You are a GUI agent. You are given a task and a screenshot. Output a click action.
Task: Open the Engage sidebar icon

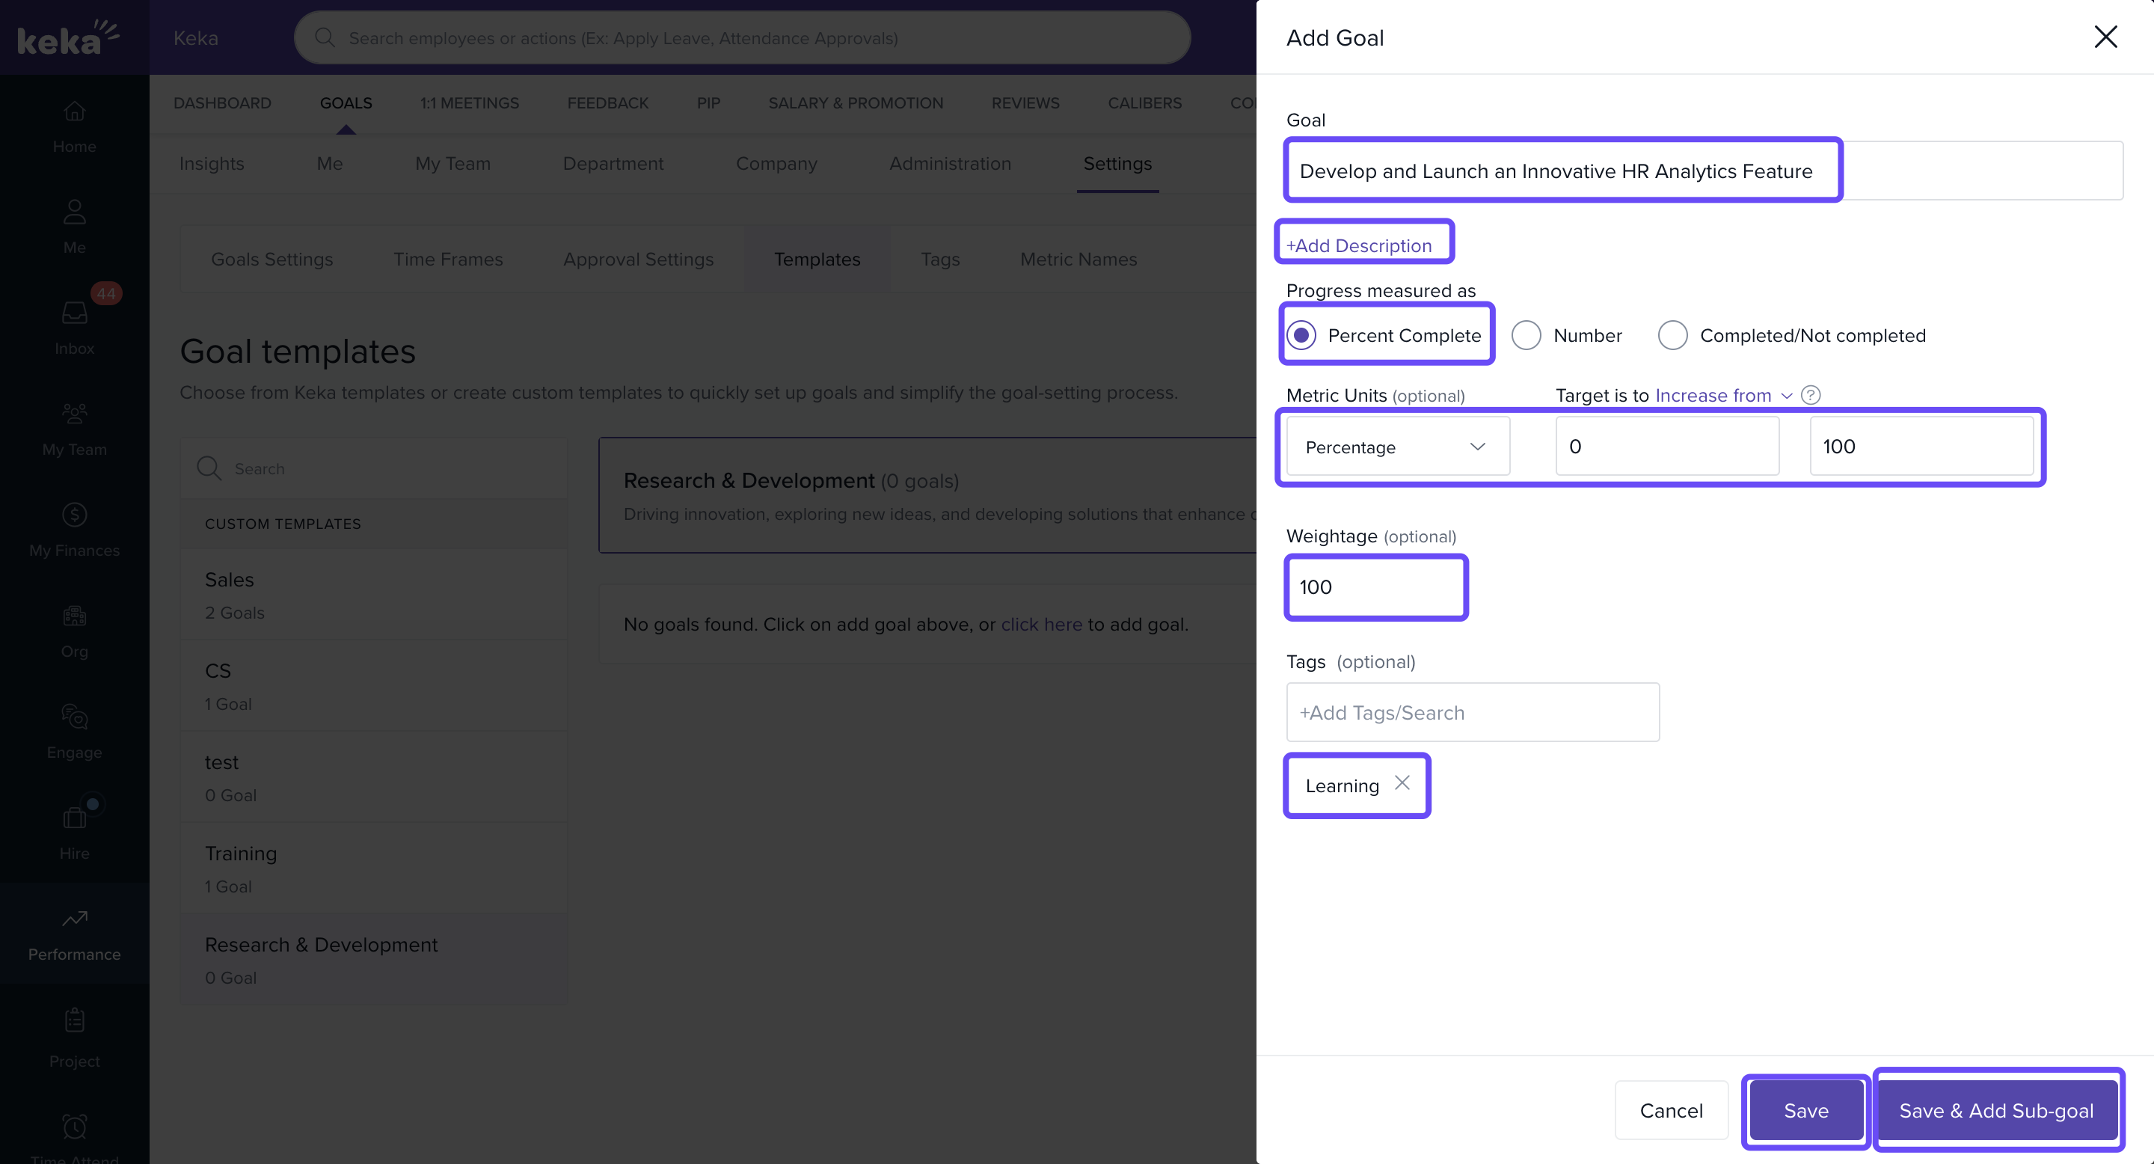[75, 731]
